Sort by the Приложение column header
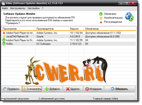This screenshot has width=142, height=105. [x=18, y=29]
